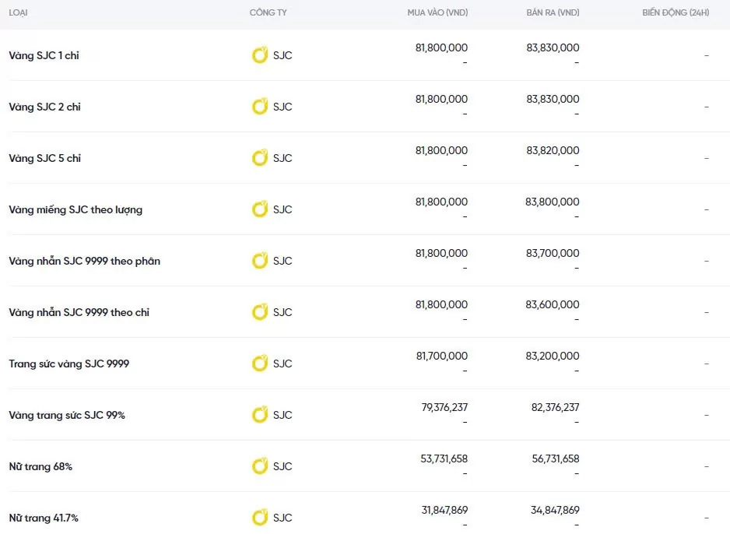The image size is (730, 534).
Task: Click SJC logo in Vàng nhẫn 9999 theo phân row
Action: point(260,261)
